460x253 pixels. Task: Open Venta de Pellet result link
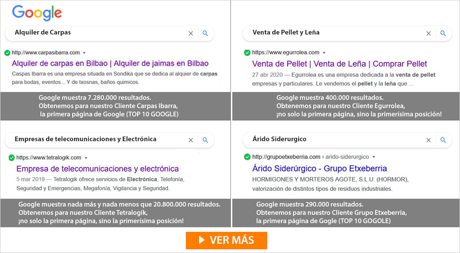(x=340, y=63)
